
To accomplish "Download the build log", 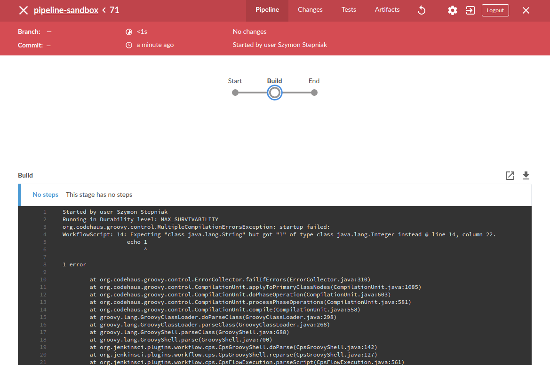I will (526, 176).
